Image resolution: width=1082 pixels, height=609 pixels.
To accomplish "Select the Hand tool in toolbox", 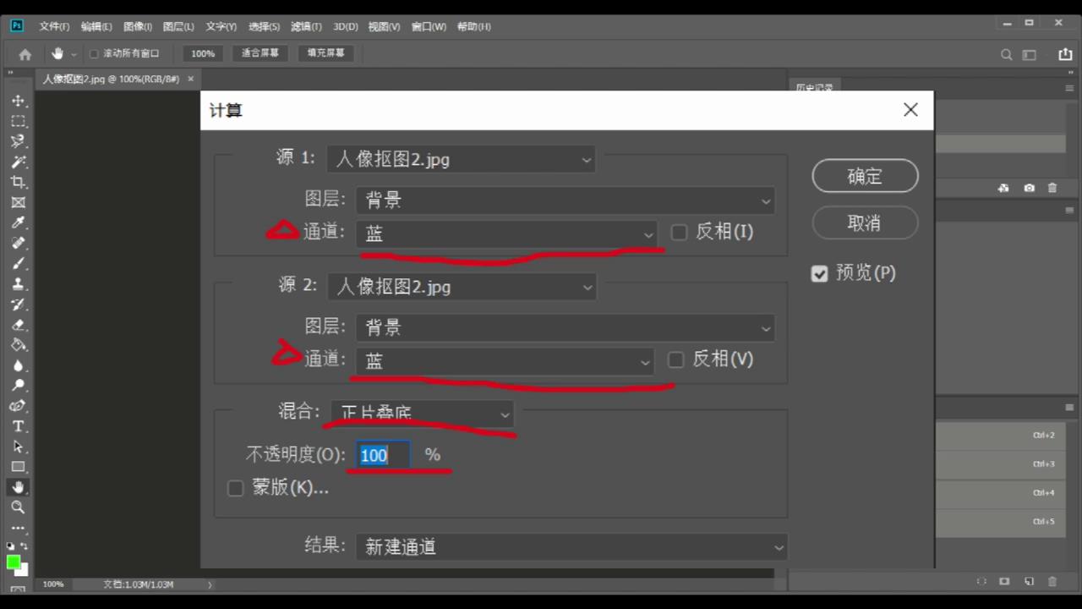I will click(19, 487).
